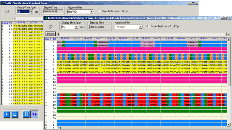Click the Card column header in the front window
This screenshot has width=232, height=130.
click(48, 39)
